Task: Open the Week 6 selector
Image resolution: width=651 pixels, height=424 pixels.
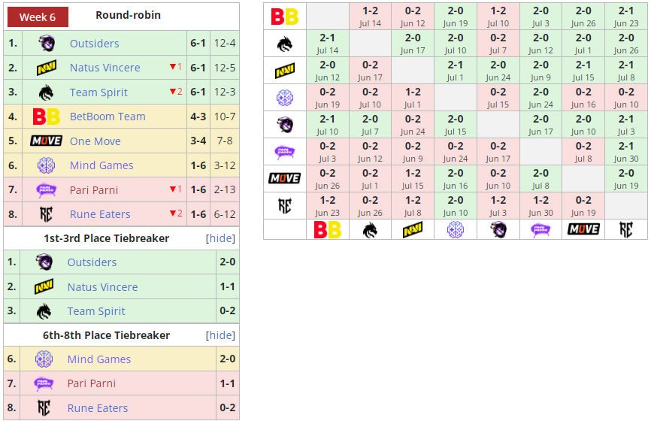Action: 38,17
